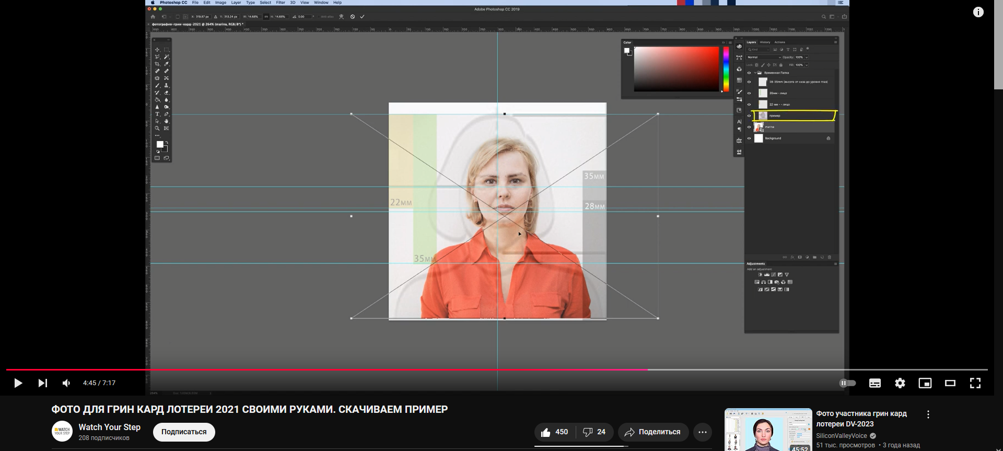
Task: Click the Подписаться subscribe button
Action: click(x=184, y=432)
